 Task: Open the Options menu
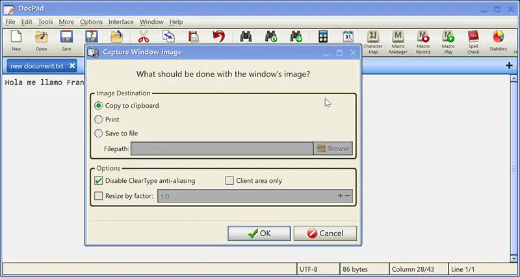(91, 22)
